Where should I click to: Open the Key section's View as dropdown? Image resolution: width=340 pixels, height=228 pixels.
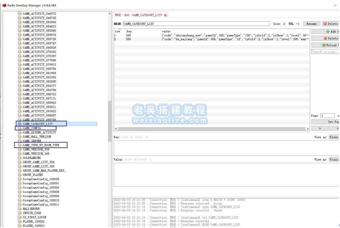(x=334, y=137)
